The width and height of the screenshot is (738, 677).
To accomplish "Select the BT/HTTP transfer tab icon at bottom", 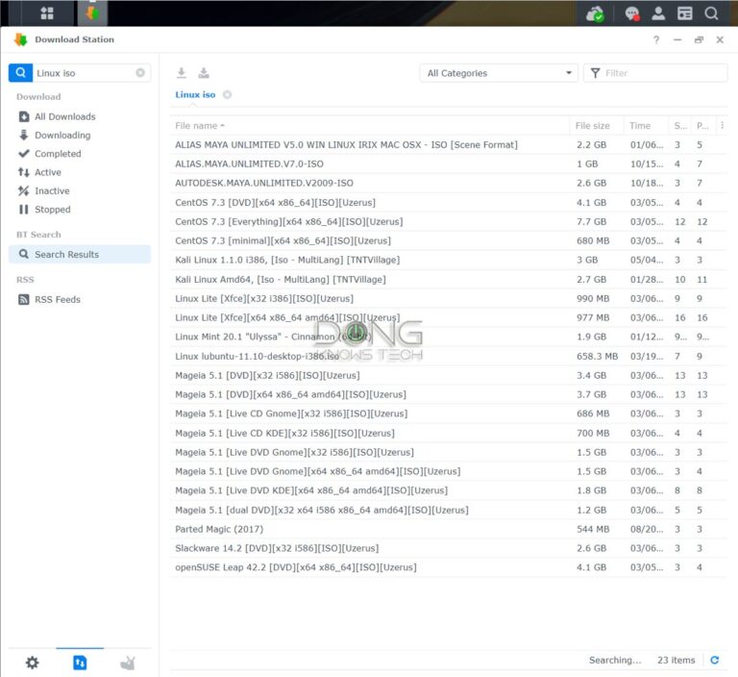I will pyautogui.click(x=80, y=663).
